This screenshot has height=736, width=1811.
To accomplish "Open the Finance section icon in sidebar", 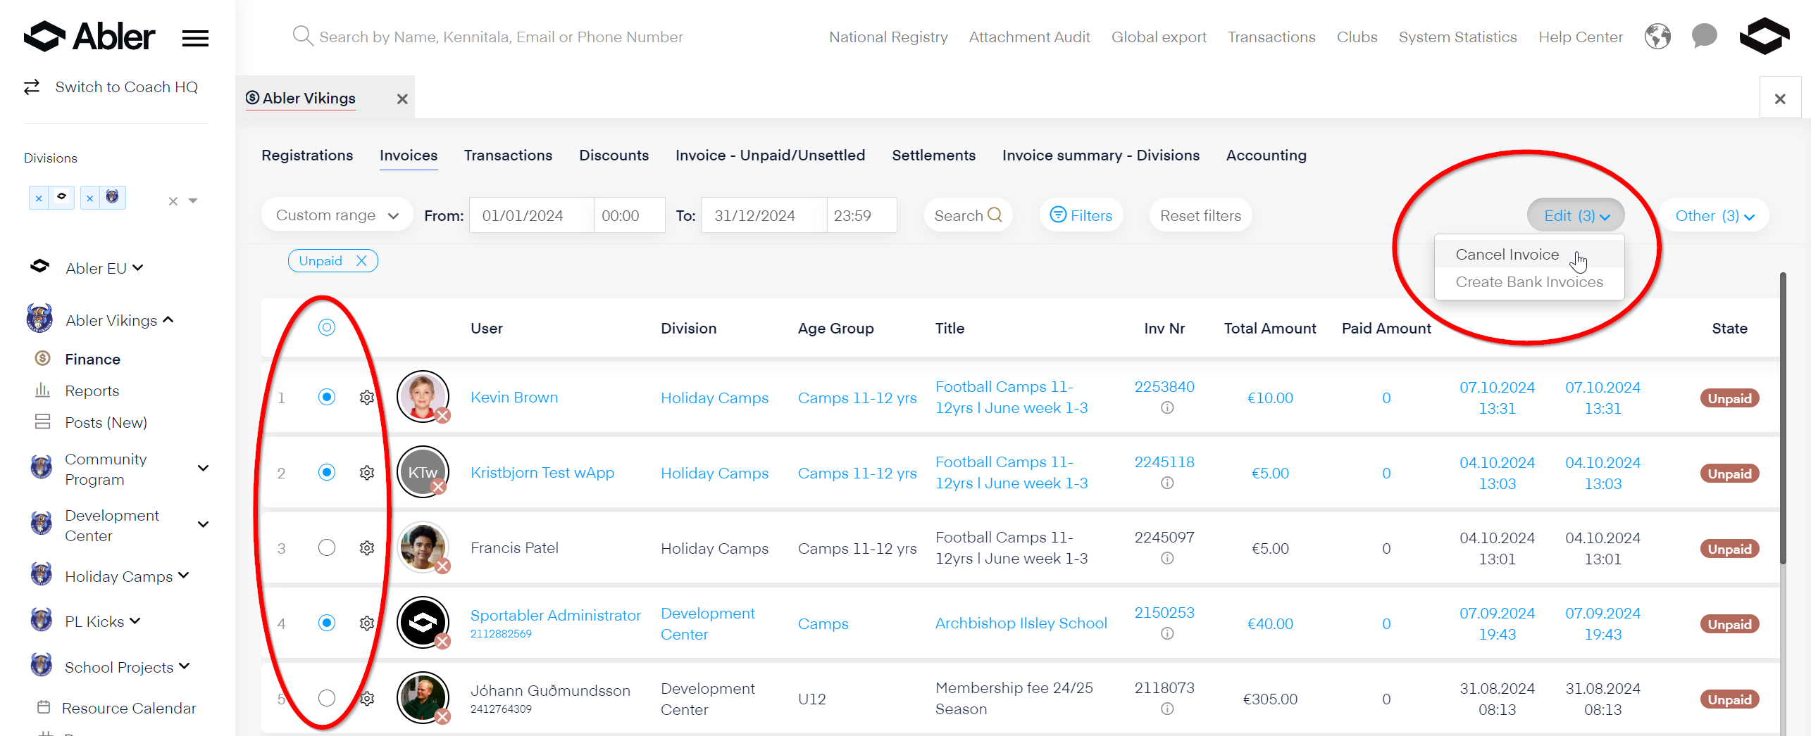I will click(x=43, y=359).
